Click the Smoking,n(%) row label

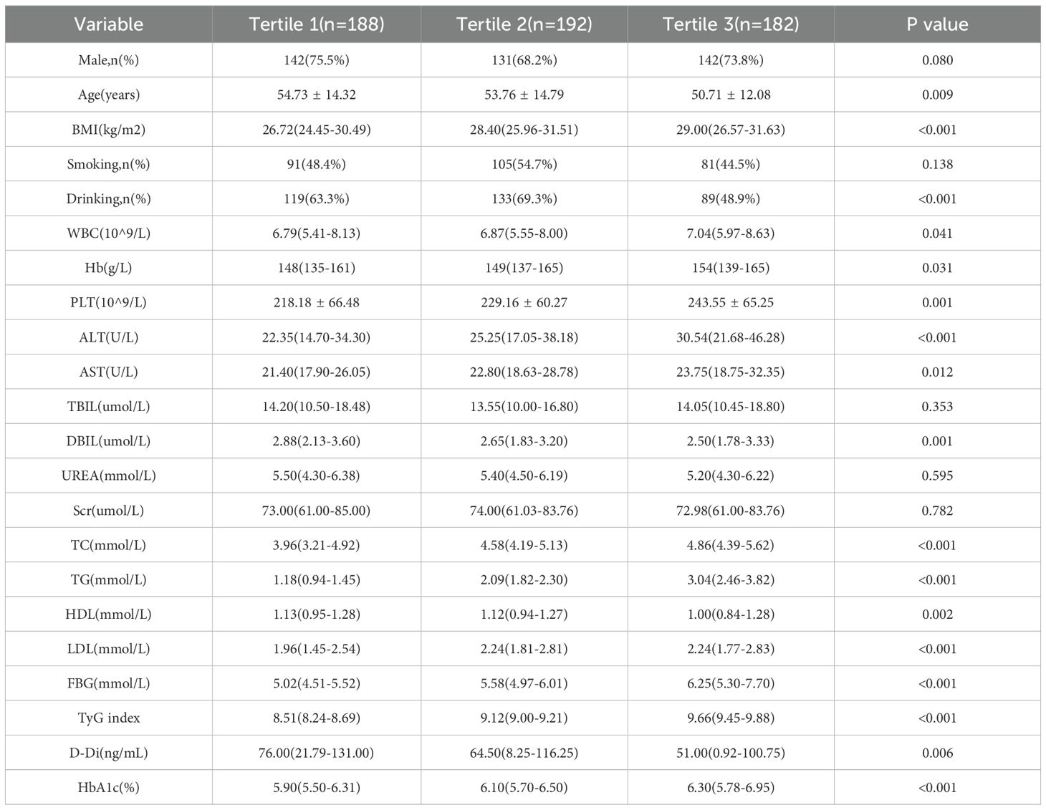point(109,164)
